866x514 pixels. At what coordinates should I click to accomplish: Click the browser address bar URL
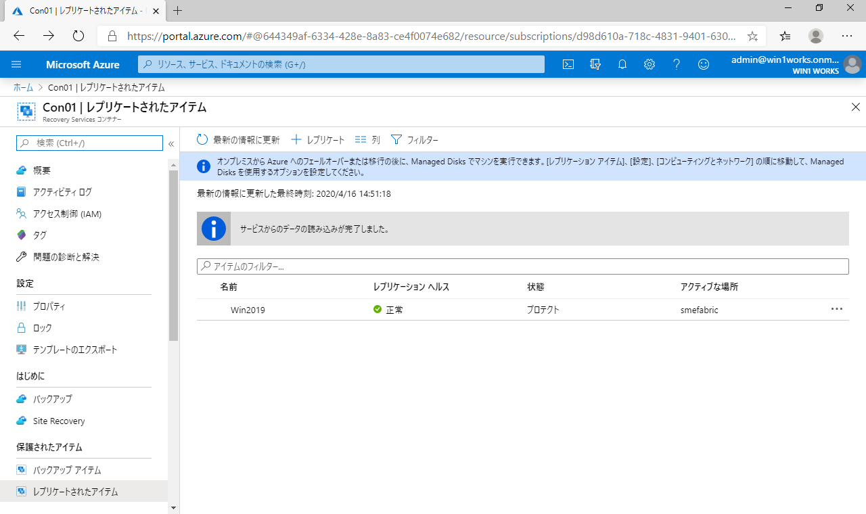point(431,36)
